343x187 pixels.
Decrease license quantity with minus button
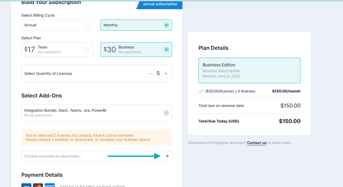tap(151, 74)
